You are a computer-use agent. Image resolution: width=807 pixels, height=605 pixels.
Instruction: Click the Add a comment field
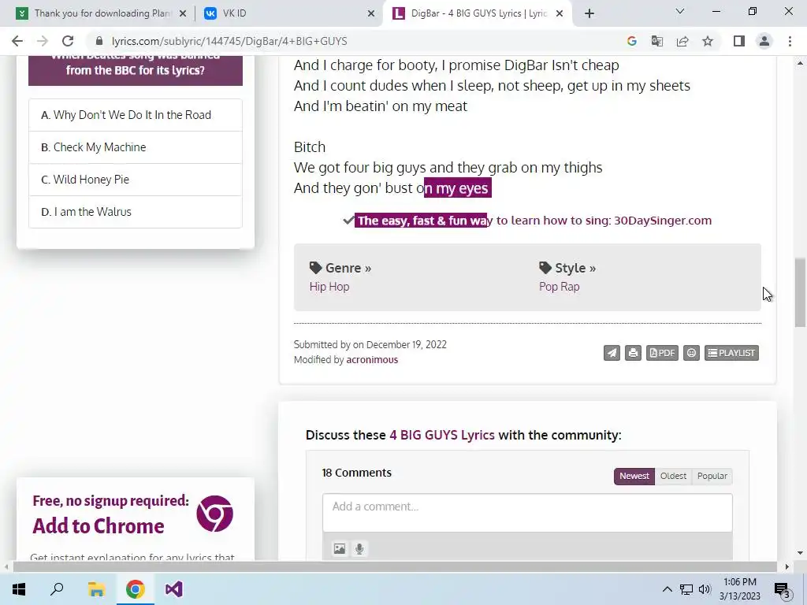click(527, 513)
